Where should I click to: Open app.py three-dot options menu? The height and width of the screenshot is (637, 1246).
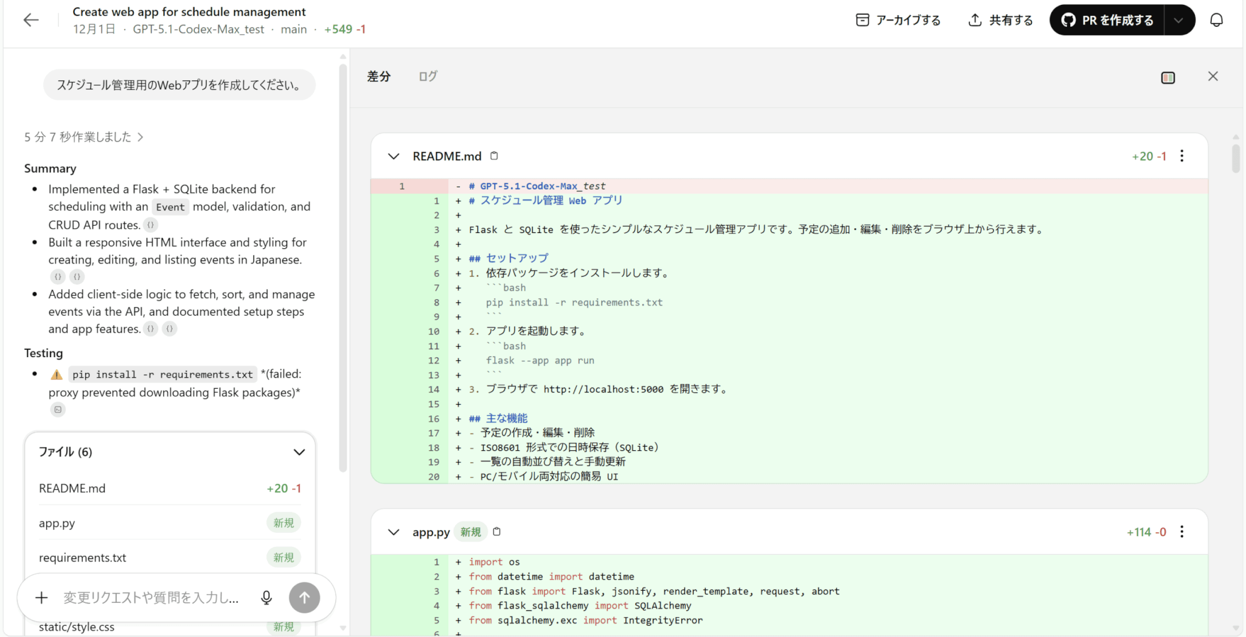(x=1182, y=532)
